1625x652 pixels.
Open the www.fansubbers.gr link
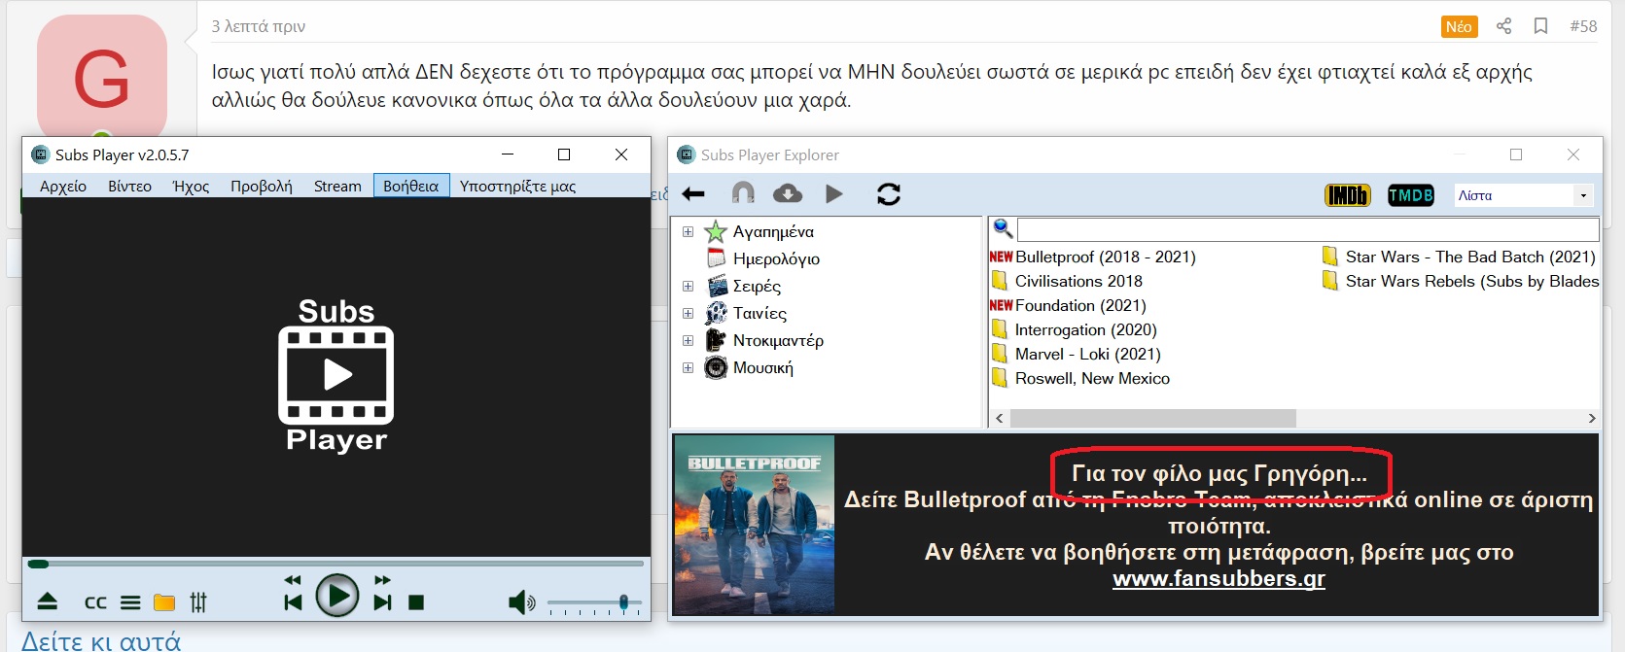tap(1219, 579)
